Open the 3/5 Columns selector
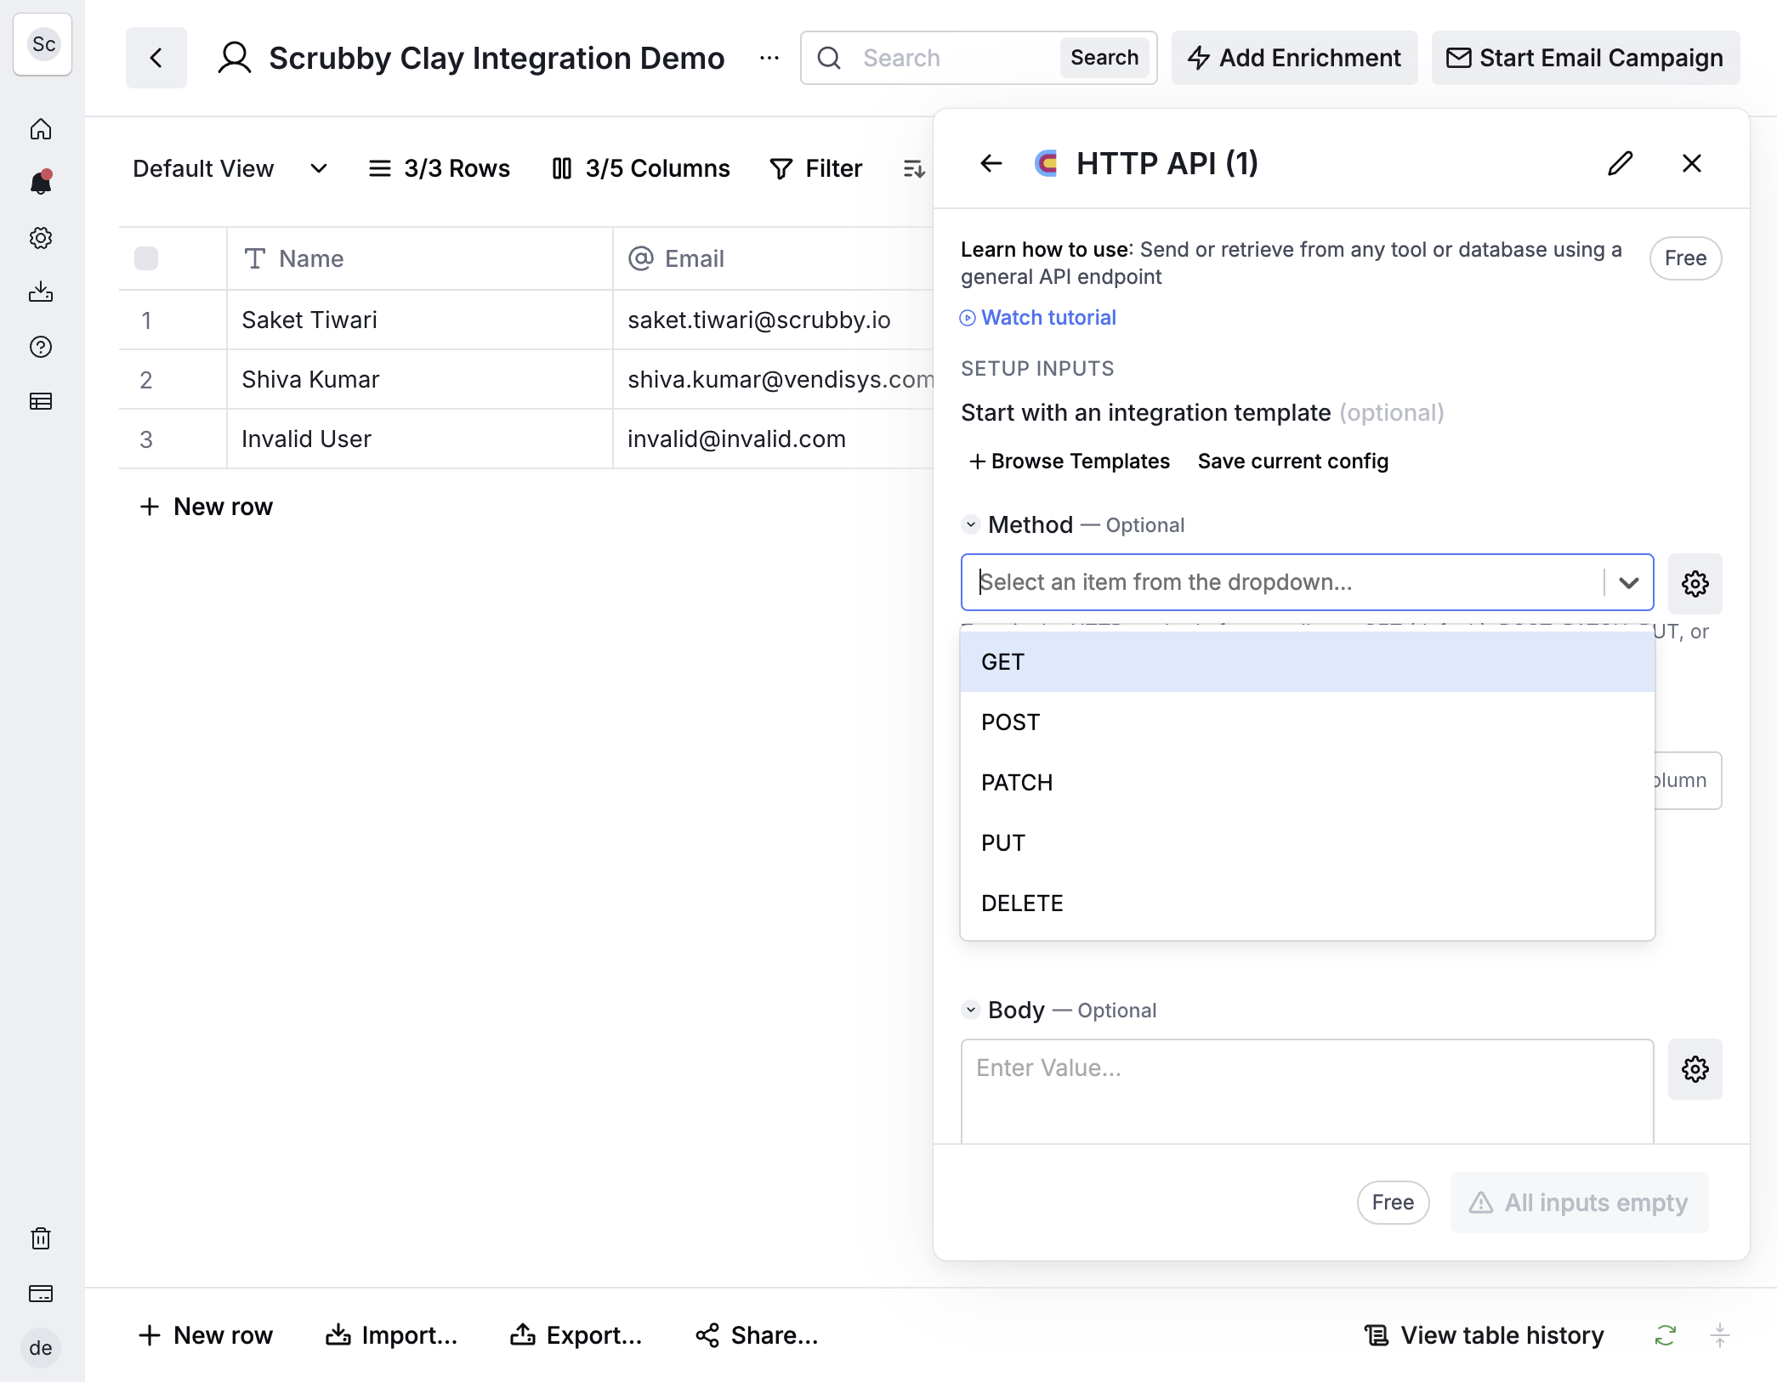The width and height of the screenshot is (1777, 1382). click(641, 168)
